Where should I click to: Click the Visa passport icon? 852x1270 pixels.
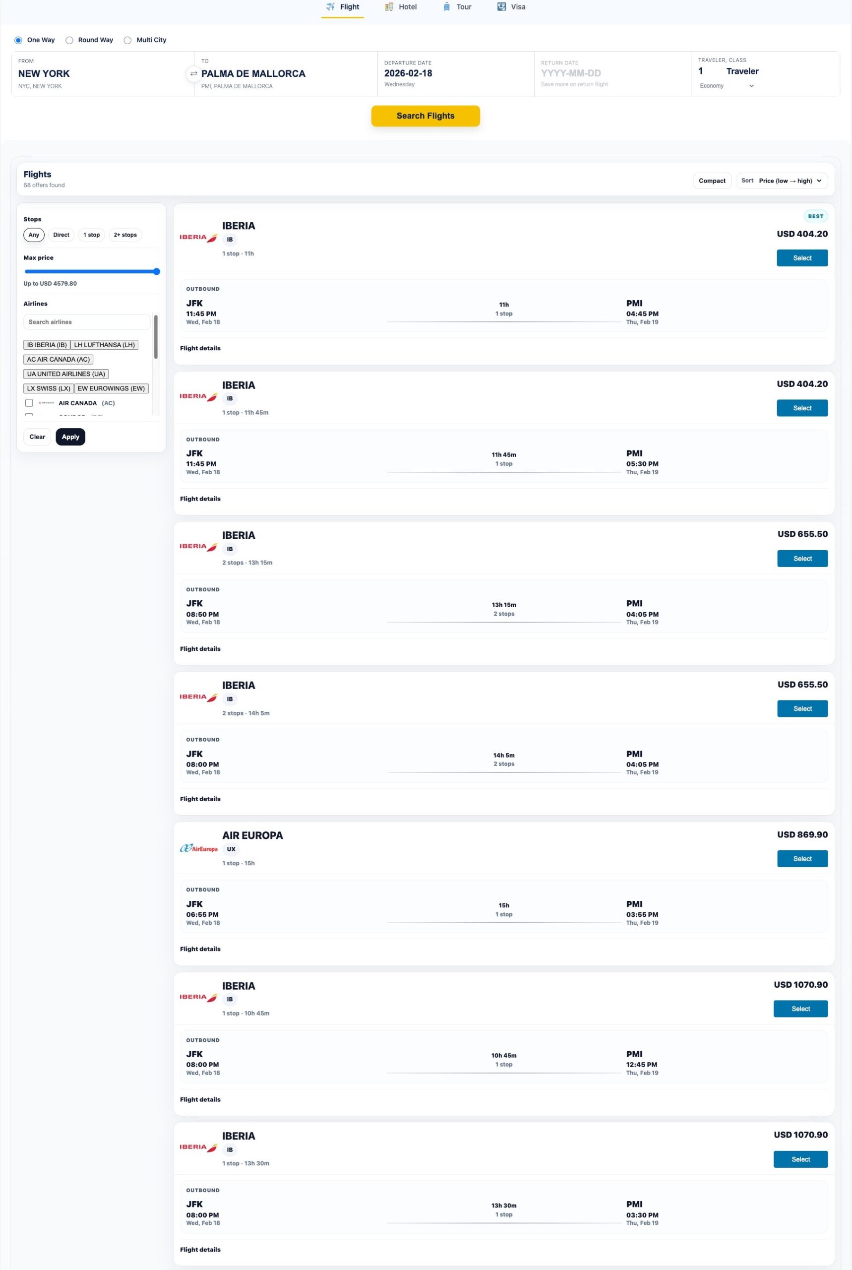point(500,6)
